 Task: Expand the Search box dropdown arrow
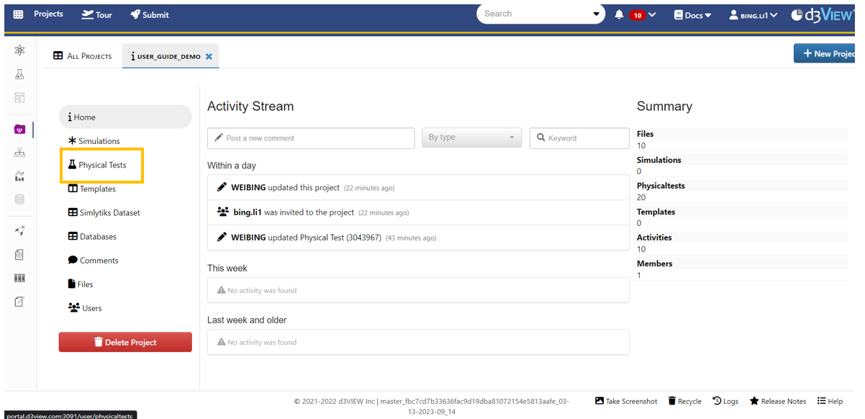[597, 14]
